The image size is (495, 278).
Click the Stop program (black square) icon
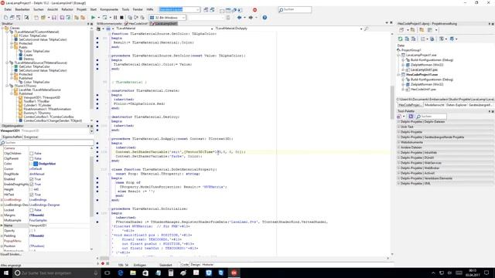tap(121, 18)
